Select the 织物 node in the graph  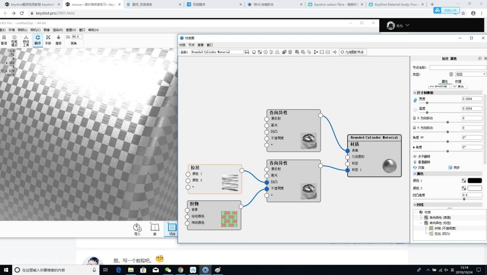coord(214,215)
